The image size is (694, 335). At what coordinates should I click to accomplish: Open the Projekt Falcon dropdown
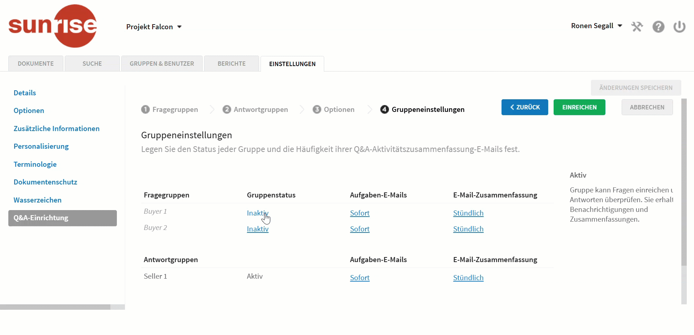pos(154,27)
